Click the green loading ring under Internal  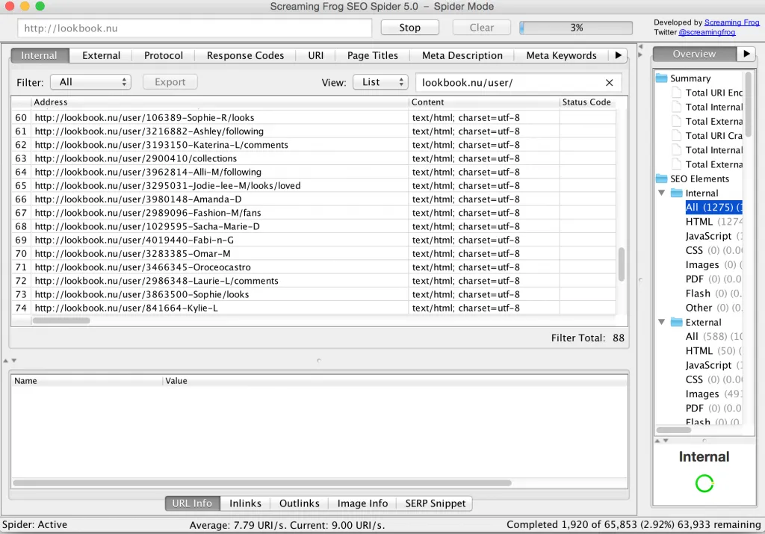click(x=704, y=483)
